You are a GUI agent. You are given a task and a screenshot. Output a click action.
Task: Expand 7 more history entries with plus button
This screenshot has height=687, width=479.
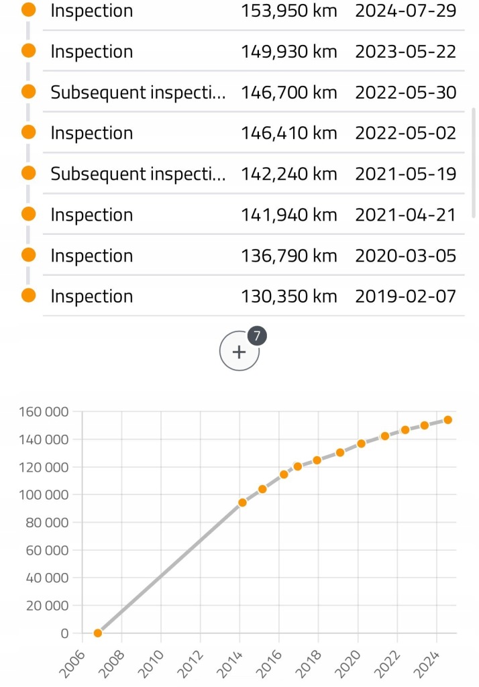pyautogui.click(x=239, y=352)
